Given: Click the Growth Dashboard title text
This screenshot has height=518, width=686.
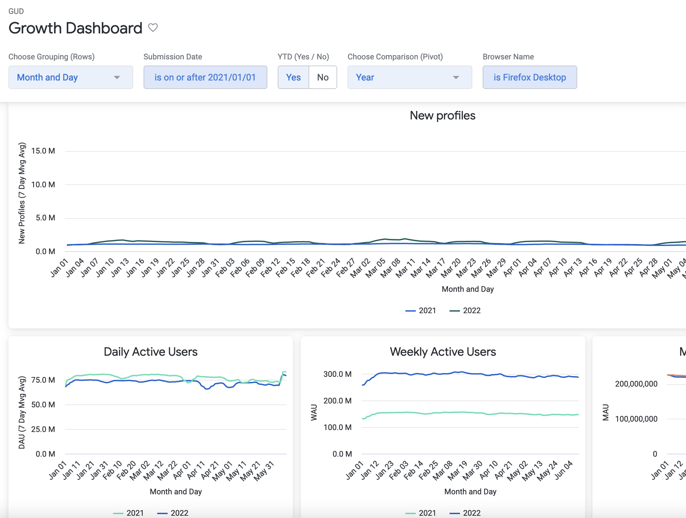Looking at the screenshot, I should point(75,28).
